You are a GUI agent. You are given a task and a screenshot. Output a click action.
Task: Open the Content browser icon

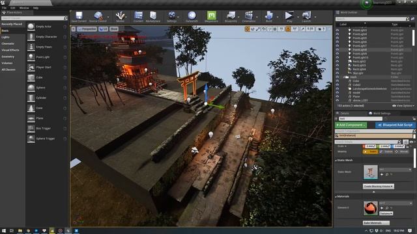click(x=138, y=16)
